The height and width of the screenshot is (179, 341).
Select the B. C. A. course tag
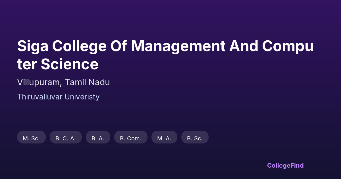pos(66,138)
